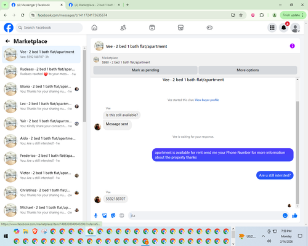Reload the page with refresh icon
Viewport: 308px width, 246px height.
pos(23,15)
